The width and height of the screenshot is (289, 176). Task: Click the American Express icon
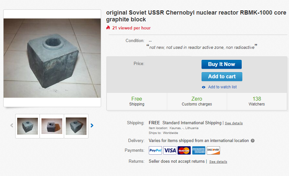[199, 150]
